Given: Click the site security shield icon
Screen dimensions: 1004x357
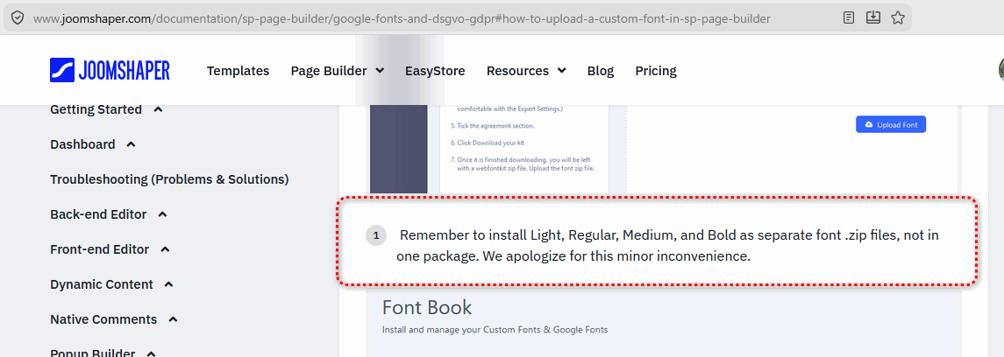Looking at the screenshot, I should point(18,17).
